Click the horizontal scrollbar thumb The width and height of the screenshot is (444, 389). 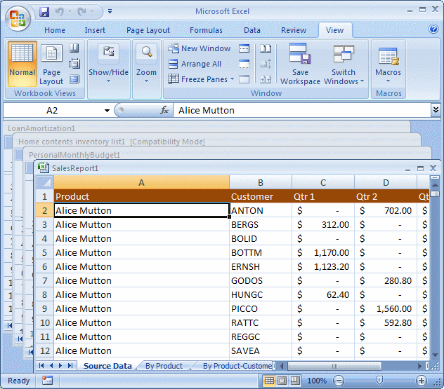[x=334, y=366]
